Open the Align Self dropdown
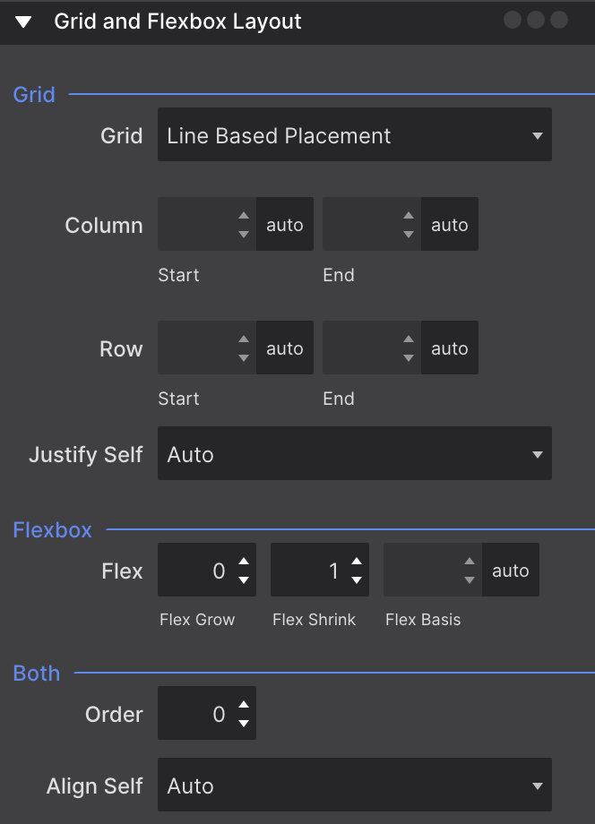 point(354,785)
